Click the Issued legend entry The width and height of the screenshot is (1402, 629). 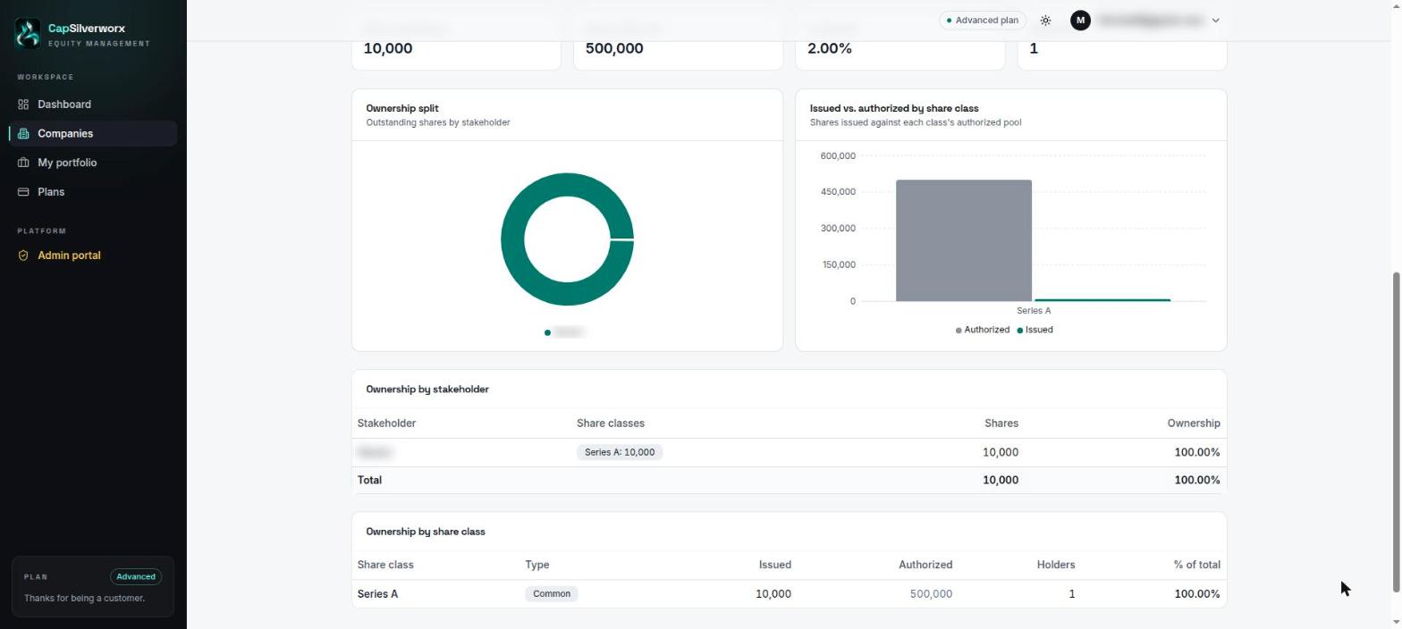click(1035, 330)
